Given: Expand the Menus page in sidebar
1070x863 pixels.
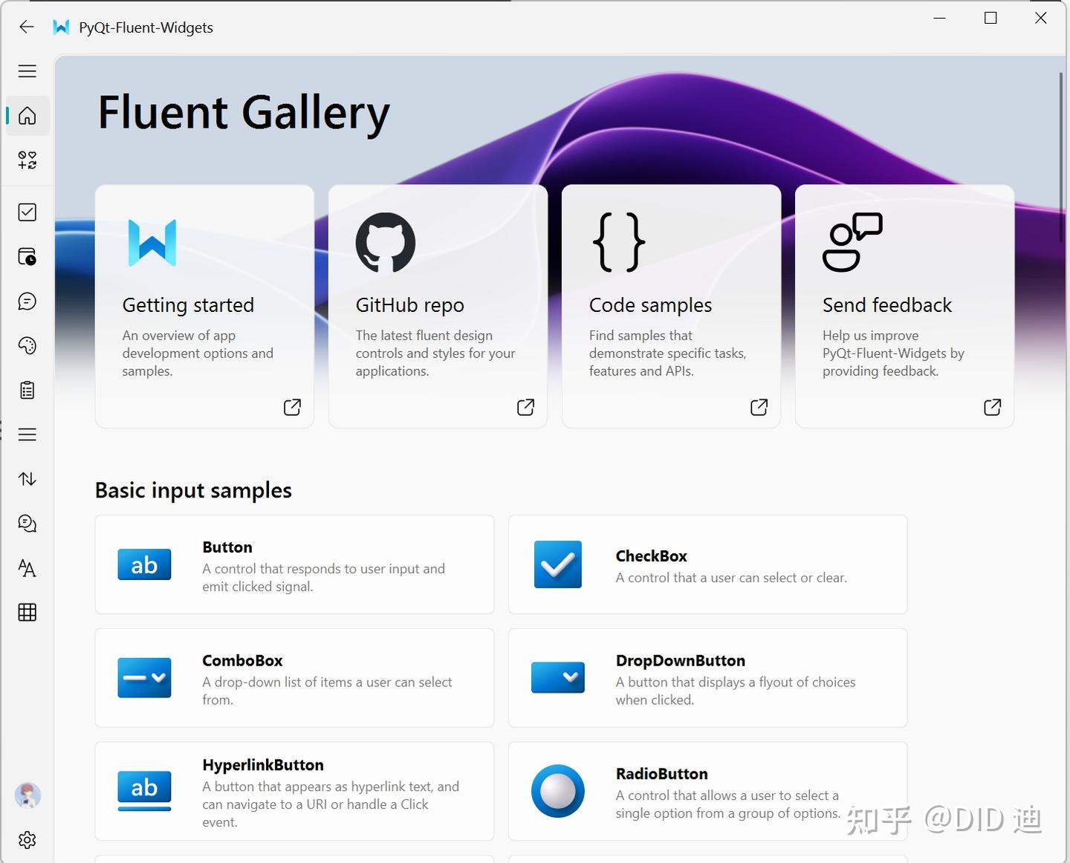Looking at the screenshot, I should tap(27, 434).
